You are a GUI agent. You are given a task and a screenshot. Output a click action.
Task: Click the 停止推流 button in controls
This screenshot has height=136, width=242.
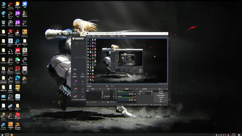coord(161,91)
